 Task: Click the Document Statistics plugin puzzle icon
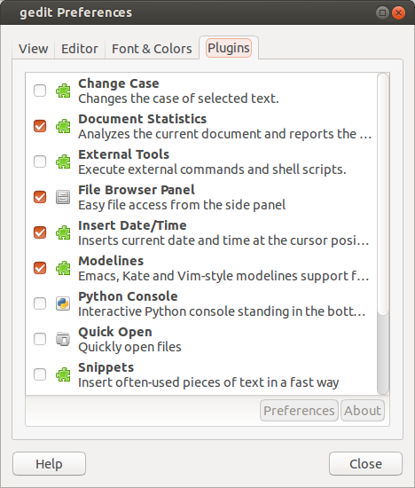point(63,126)
